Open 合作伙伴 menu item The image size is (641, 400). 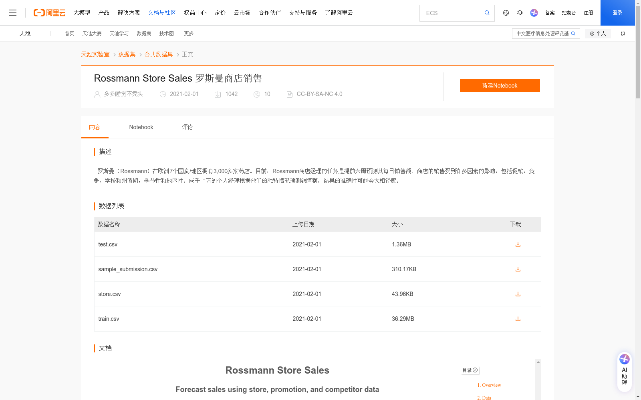pyautogui.click(x=270, y=13)
